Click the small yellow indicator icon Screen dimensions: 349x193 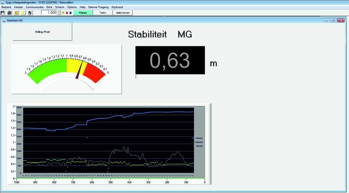(x=63, y=13)
